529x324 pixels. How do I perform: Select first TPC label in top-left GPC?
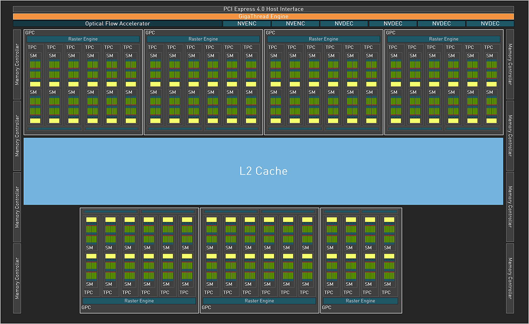32,47
